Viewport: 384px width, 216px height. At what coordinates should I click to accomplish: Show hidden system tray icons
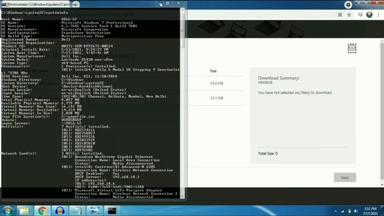(x=335, y=211)
